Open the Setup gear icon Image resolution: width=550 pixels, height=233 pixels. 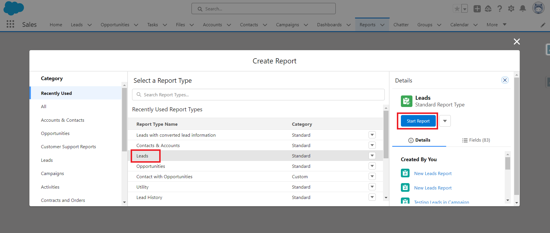(511, 9)
